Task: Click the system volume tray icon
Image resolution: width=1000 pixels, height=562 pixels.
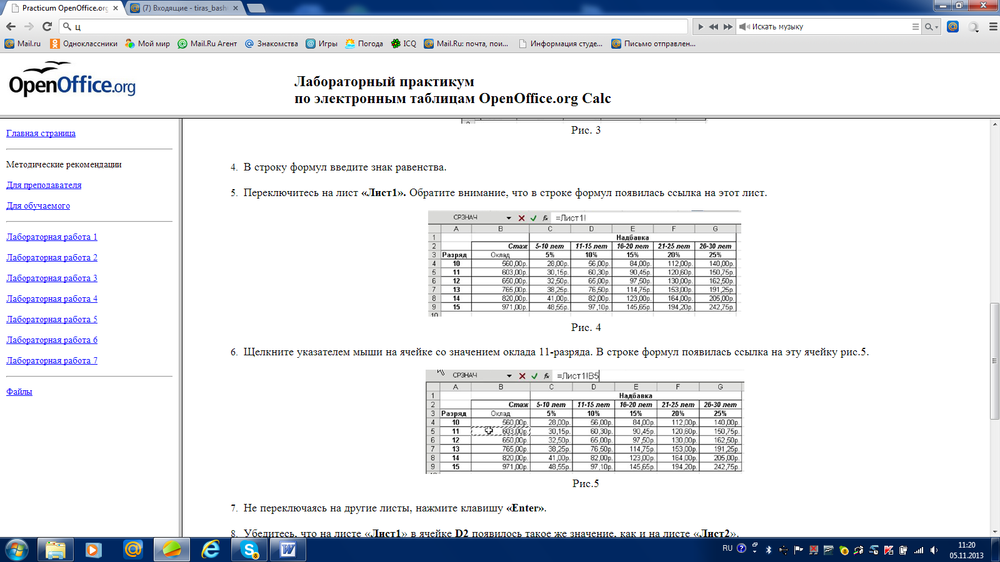Action: click(934, 550)
